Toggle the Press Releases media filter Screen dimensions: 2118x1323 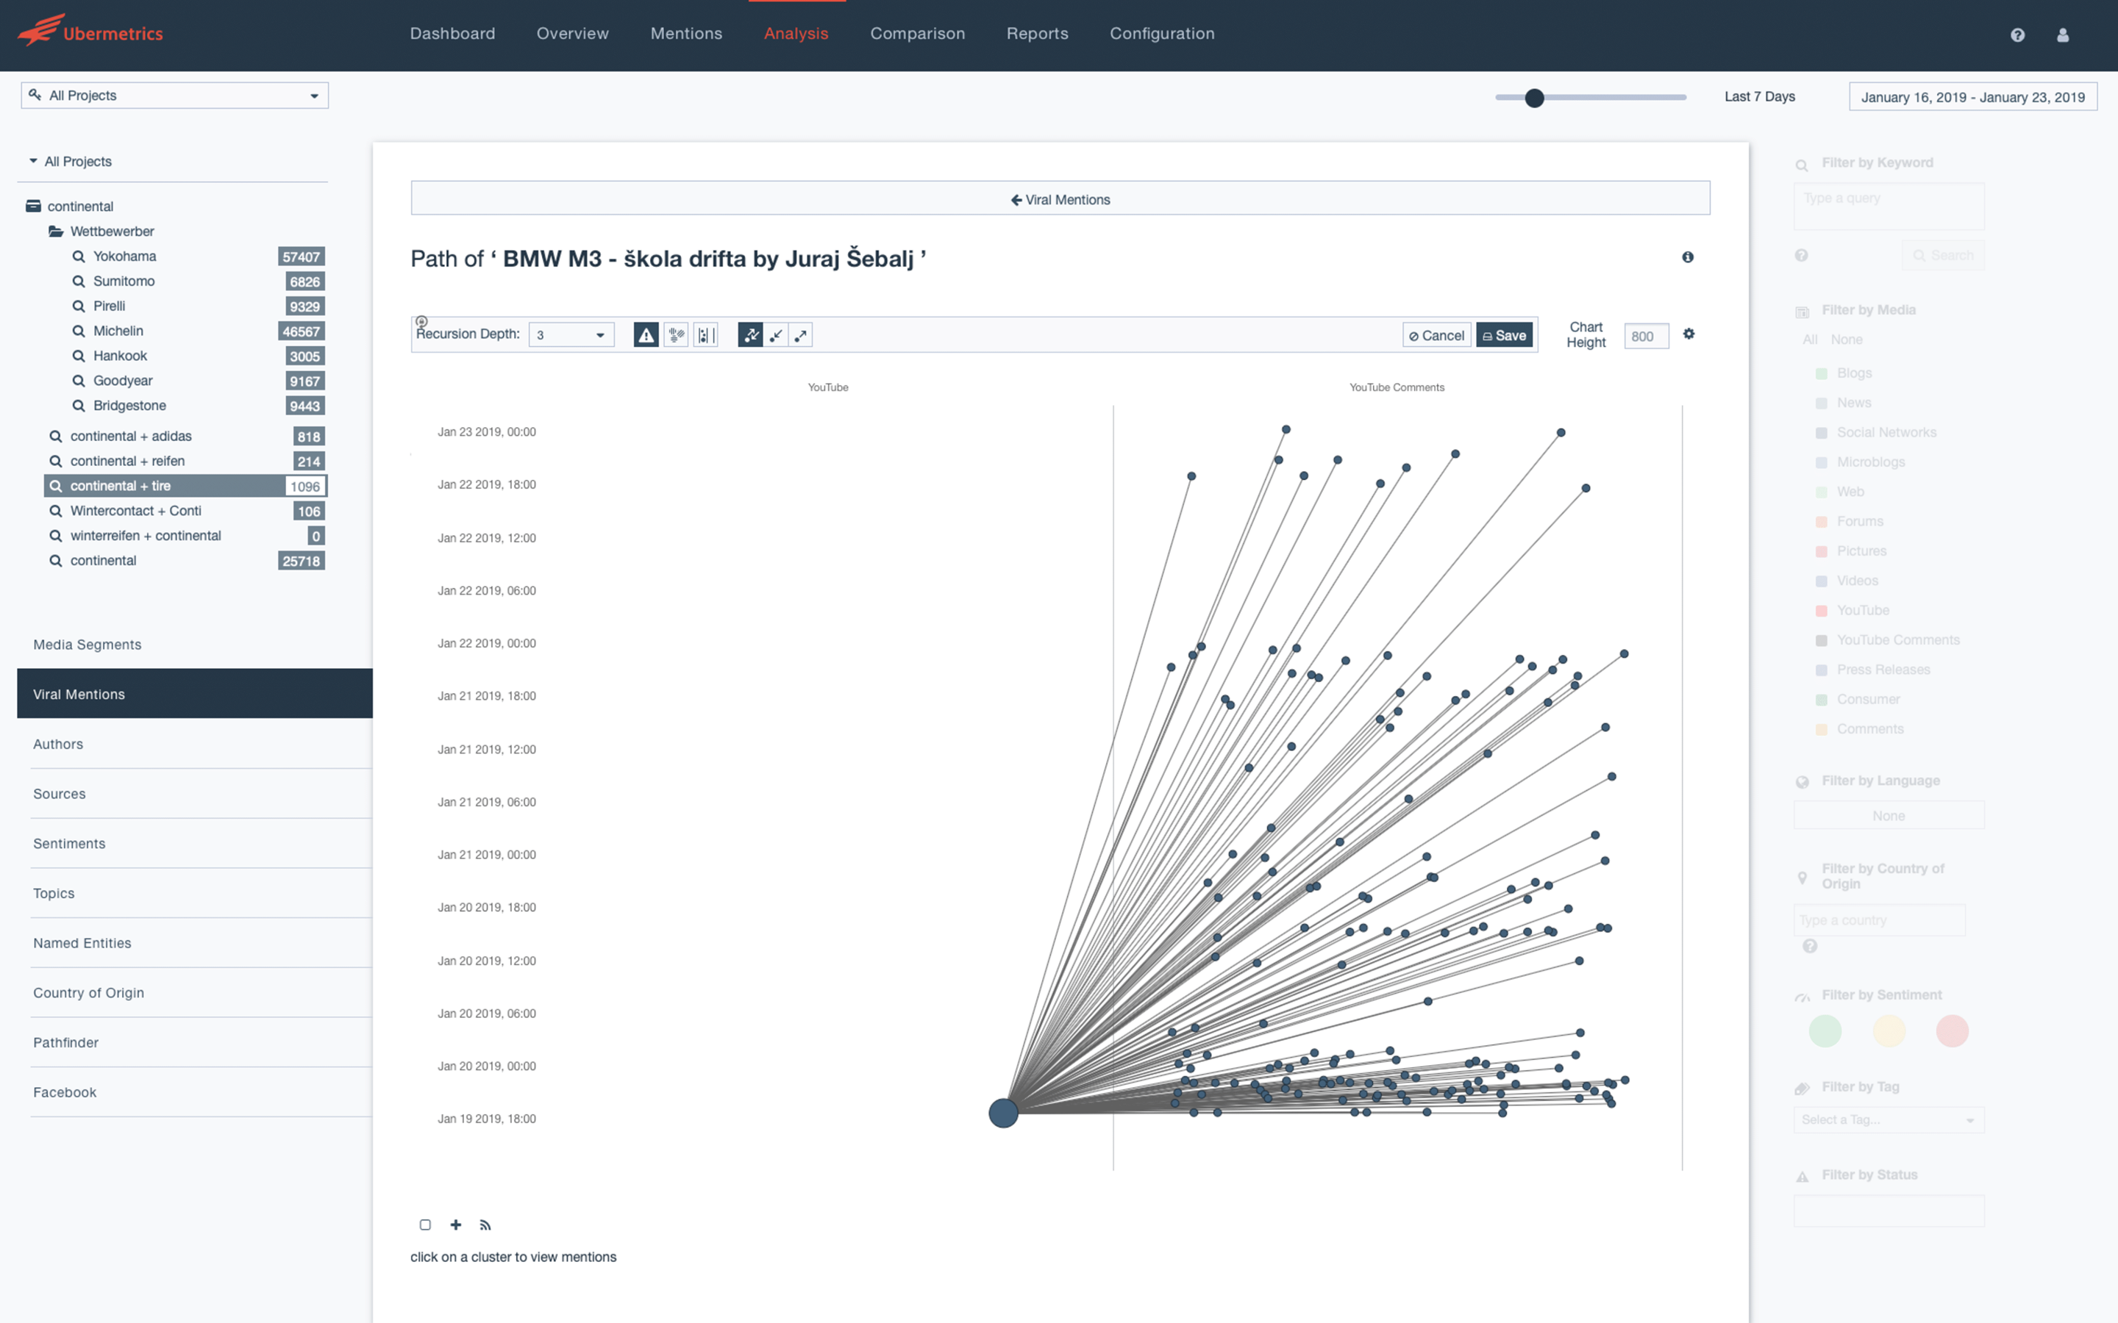point(1822,670)
